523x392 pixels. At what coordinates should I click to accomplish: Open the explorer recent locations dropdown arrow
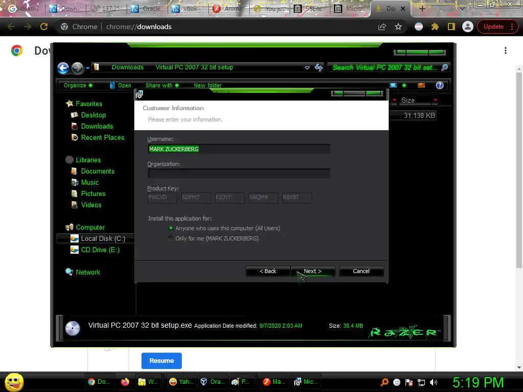(87, 68)
